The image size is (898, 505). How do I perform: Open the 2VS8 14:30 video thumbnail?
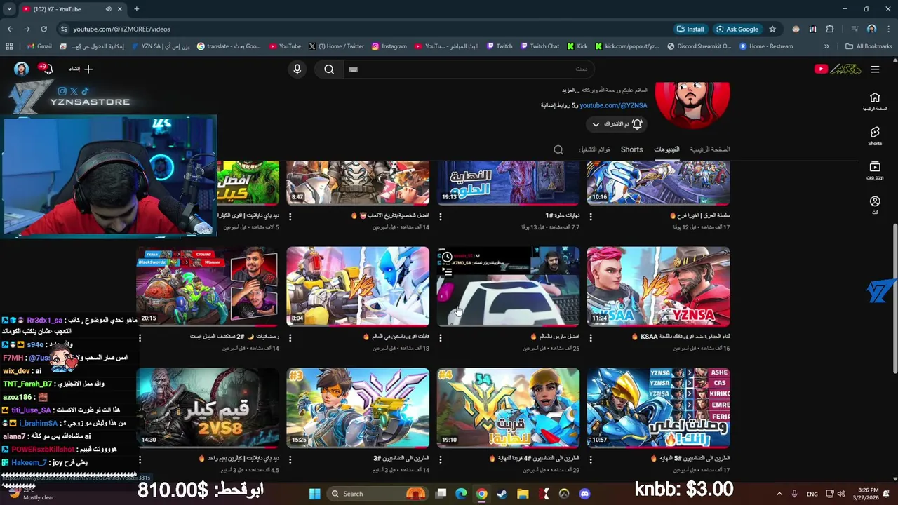(x=207, y=408)
